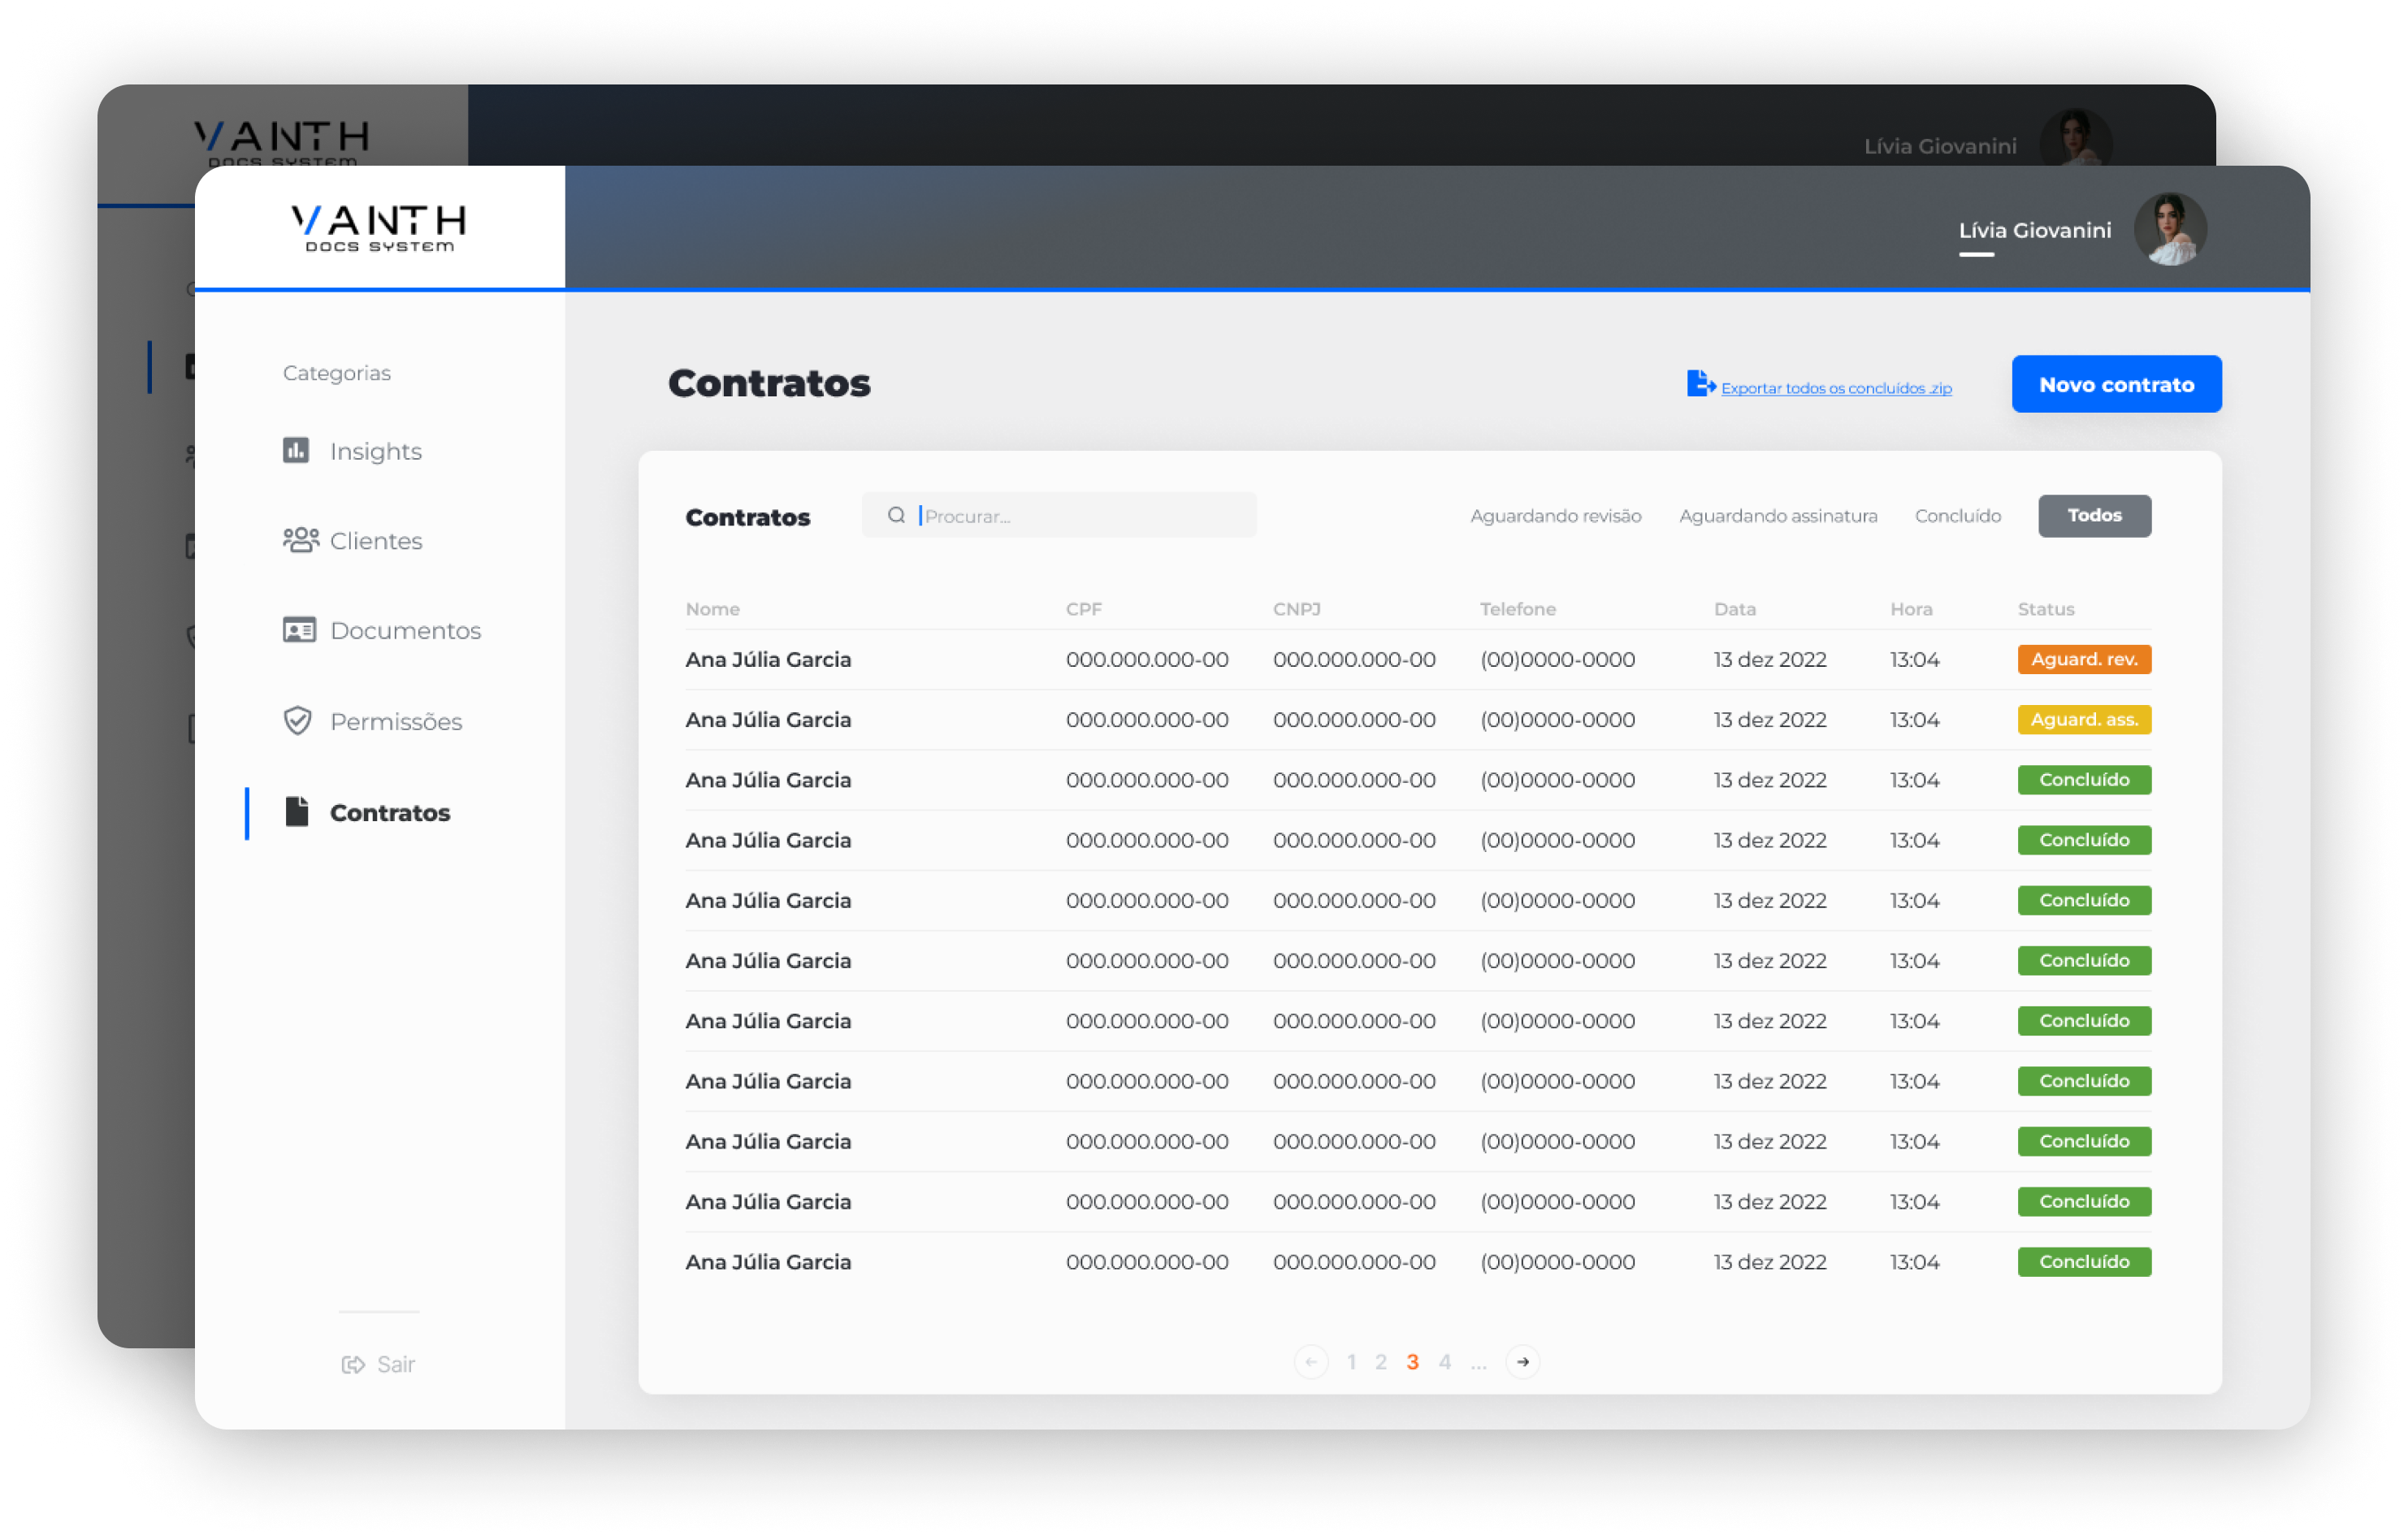Go to previous page arrow
This screenshot has height=1540, width=2408.
click(1311, 1361)
